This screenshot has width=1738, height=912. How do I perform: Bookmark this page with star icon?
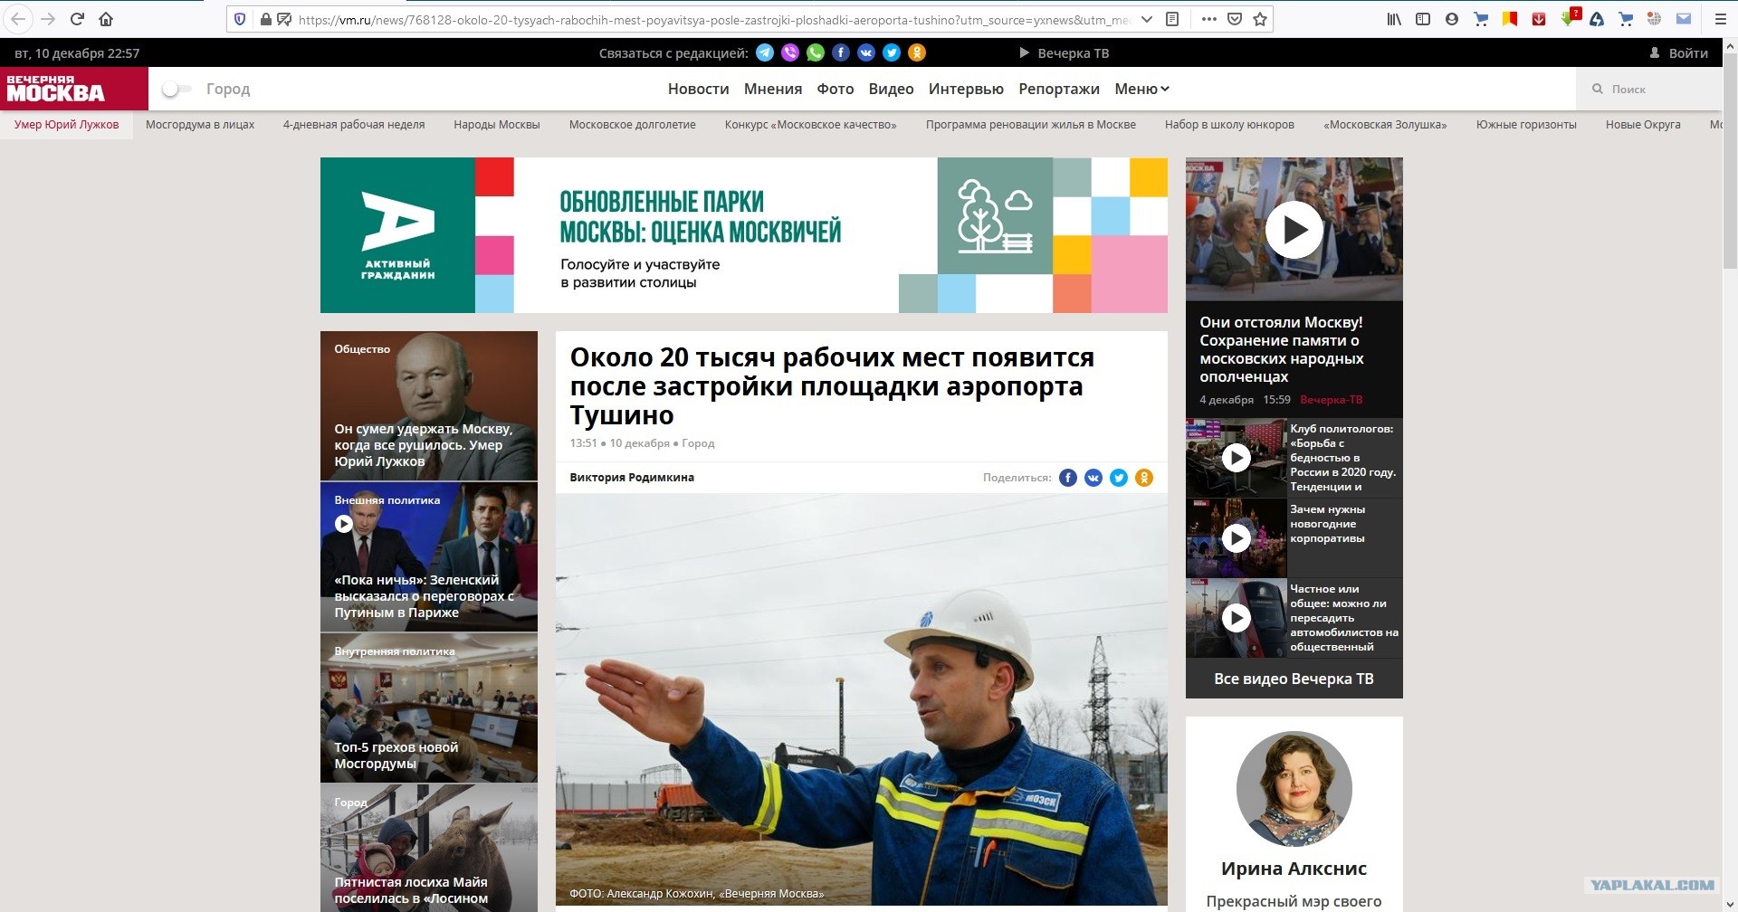point(1259,19)
